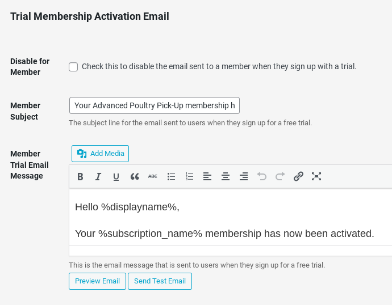Screen dimensions: 392x305
Task: Undo the last edit
Action: [262, 176]
